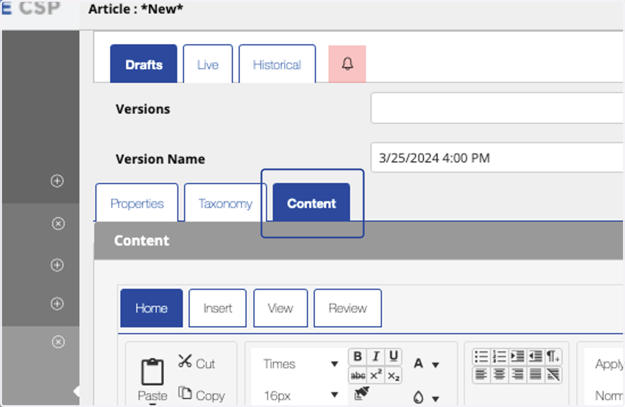Open the Insert ribbon tab
This screenshot has width=625, height=407.
(x=218, y=308)
